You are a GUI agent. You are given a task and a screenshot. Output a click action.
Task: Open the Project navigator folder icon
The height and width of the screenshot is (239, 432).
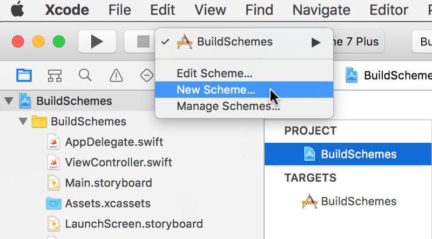[24, 75]
